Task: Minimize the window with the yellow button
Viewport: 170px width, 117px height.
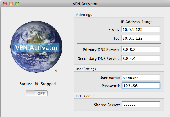Action: pos(11,4)
